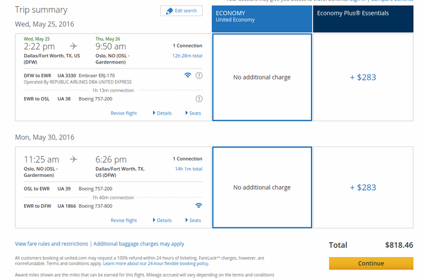This screenshot has height=278, width=424.
Task: Click the 12h 28m total duration link
Action: click(187, 56)
